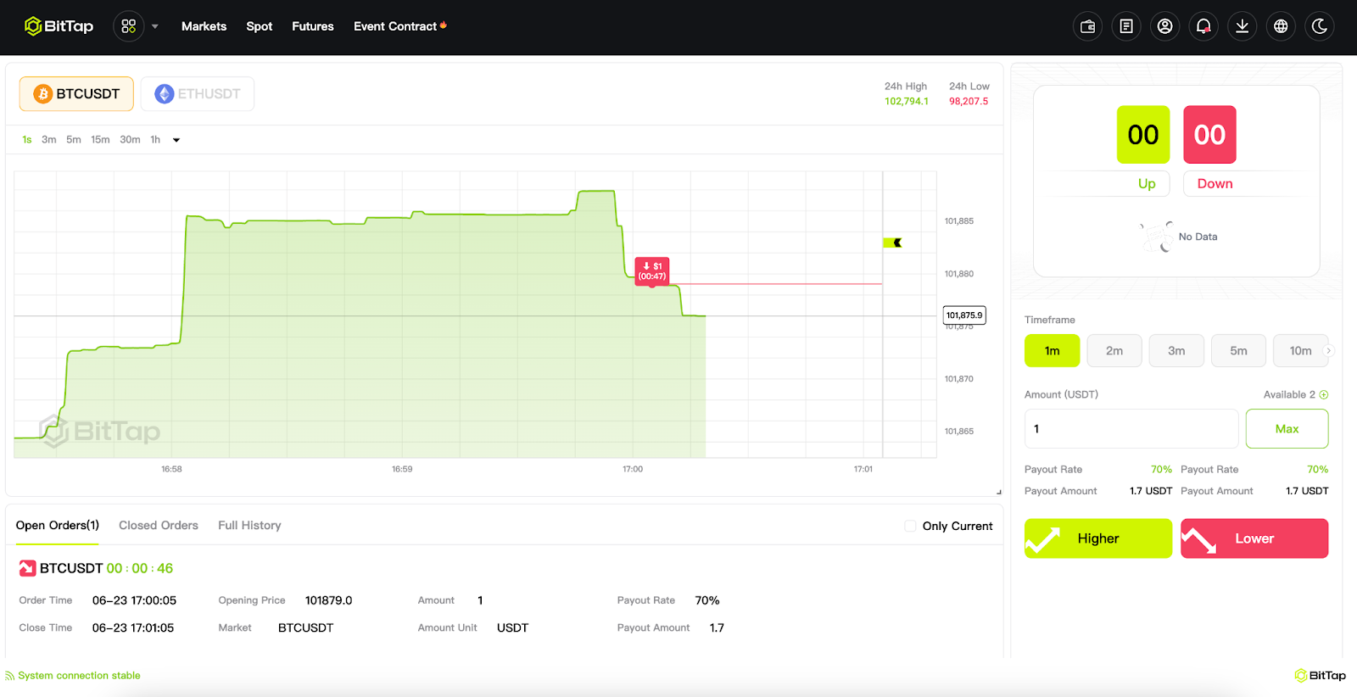Click the order countdown 00:00:46
1357x697 pixels.
pyautogui.click(x=140, y=568)
